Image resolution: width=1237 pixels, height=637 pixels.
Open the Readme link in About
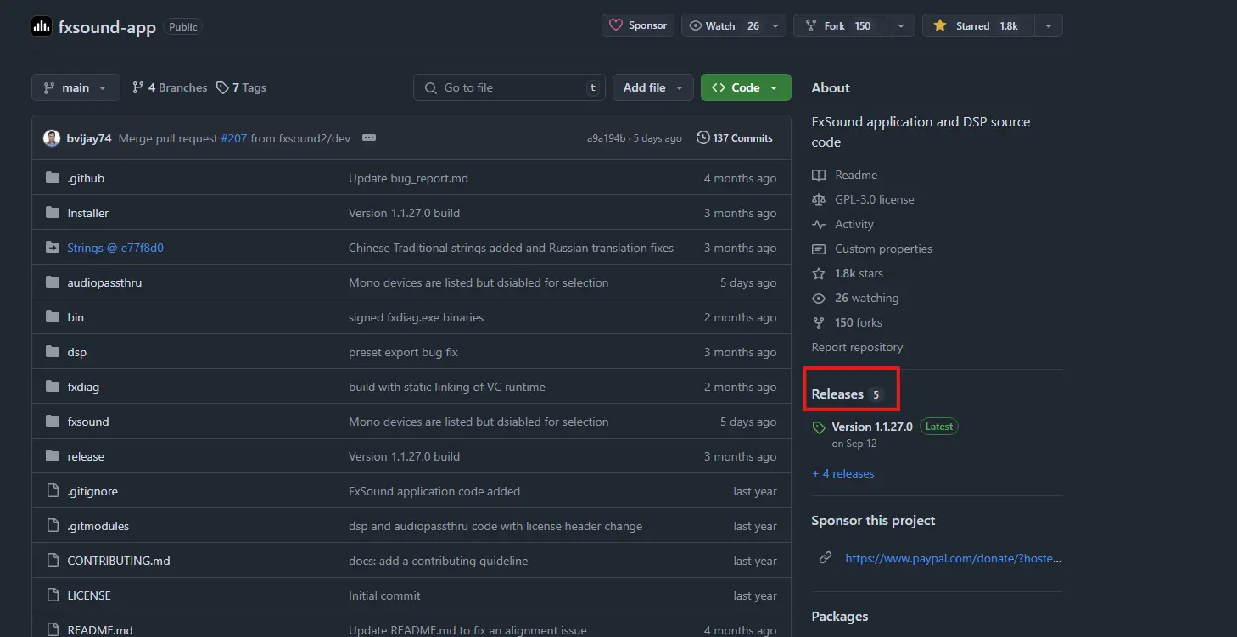844,175
